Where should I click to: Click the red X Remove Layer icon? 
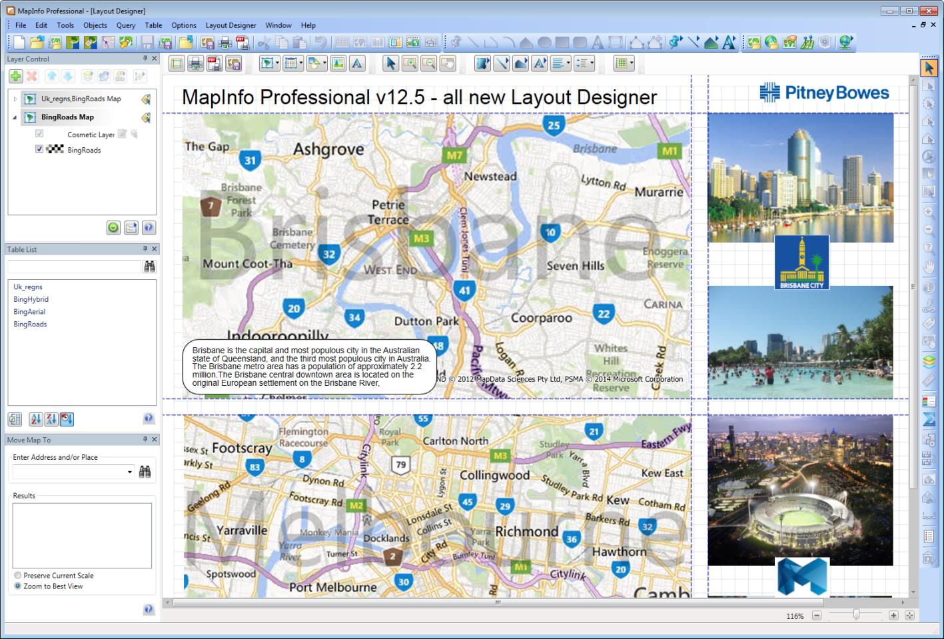tap(32, 77)
